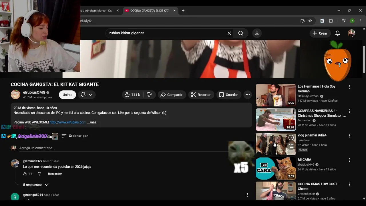The image size is (366, 206).
Task: Click the page vertical scrollbar
Action: click(x=364, y=60)
